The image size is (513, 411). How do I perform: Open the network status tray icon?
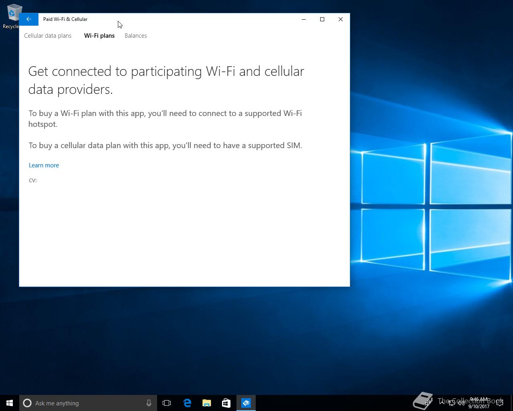click(452, 403)
